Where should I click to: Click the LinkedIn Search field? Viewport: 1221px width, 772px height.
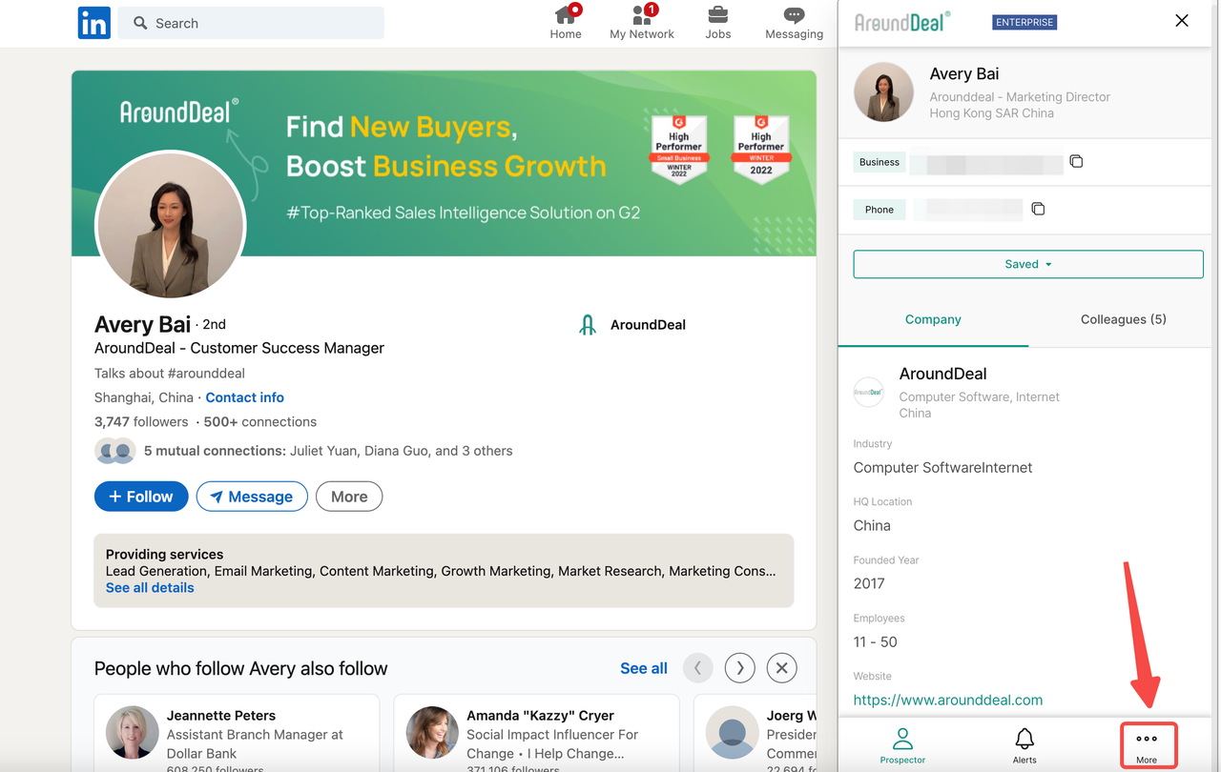[251, 23]
